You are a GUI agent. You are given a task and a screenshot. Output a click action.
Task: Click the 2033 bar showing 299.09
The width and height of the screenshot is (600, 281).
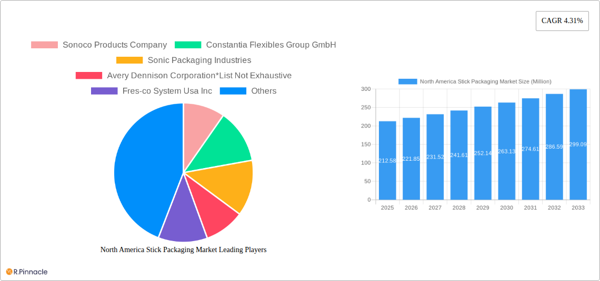pos(578,144)
